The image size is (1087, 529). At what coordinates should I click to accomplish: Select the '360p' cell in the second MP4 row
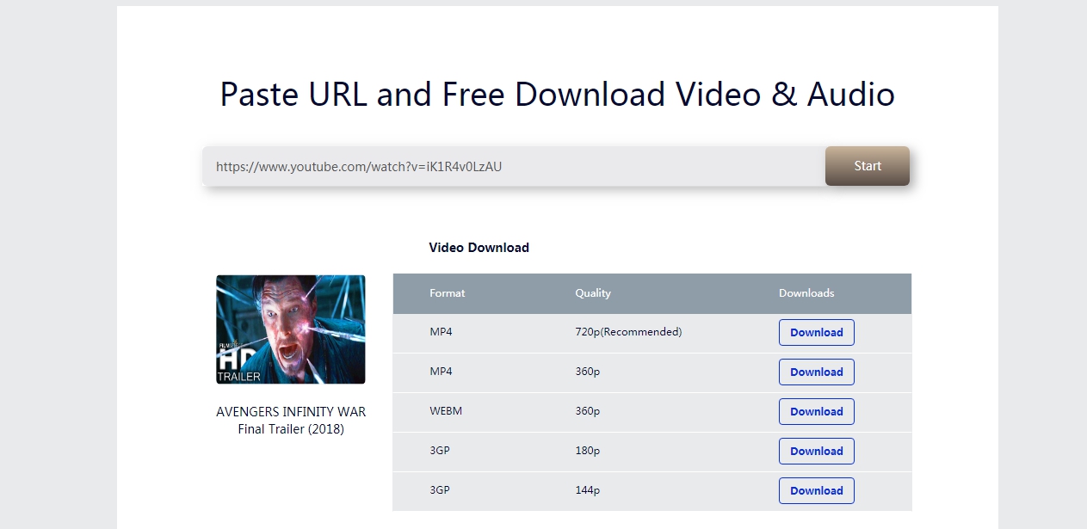pos(588,372)
